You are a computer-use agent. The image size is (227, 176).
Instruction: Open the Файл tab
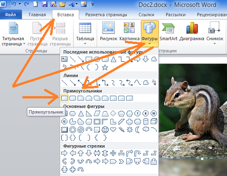tap(10, 15)
